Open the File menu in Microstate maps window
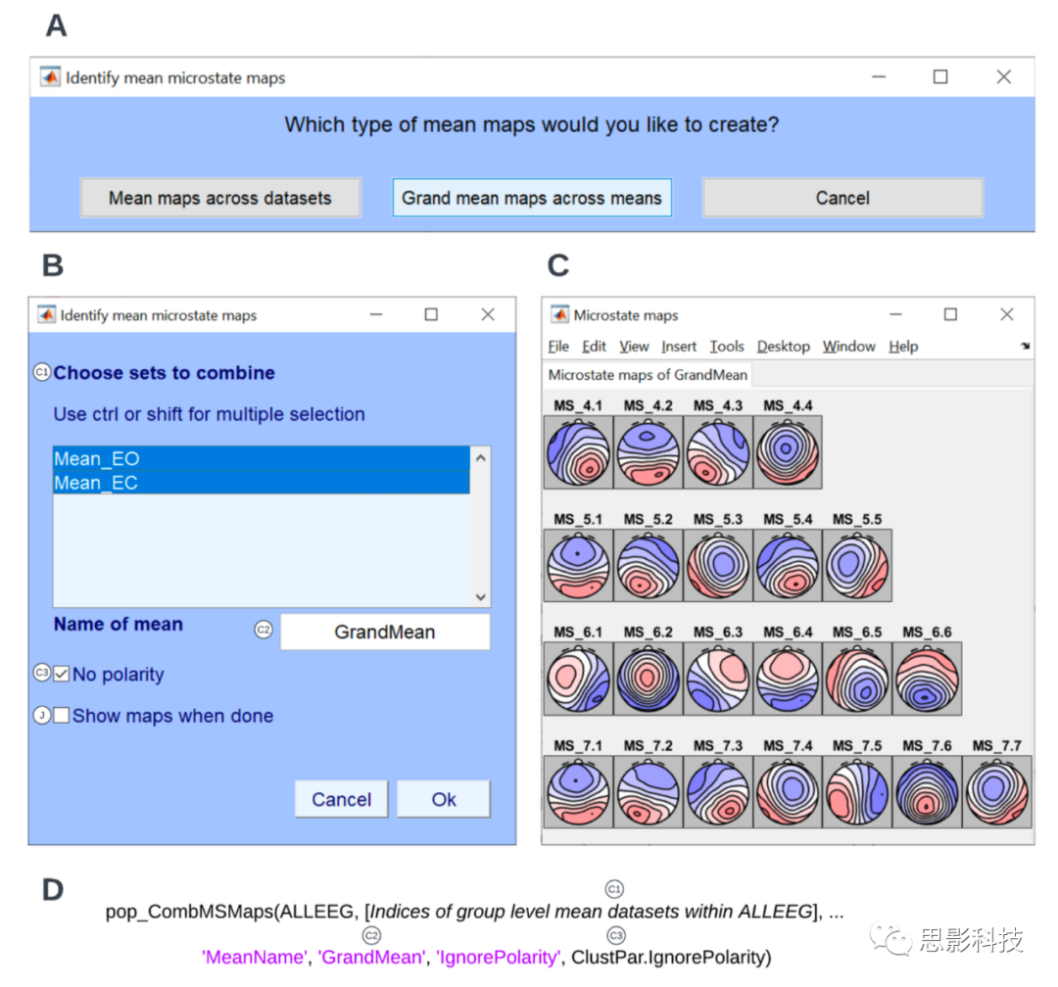 coord(558,346)
